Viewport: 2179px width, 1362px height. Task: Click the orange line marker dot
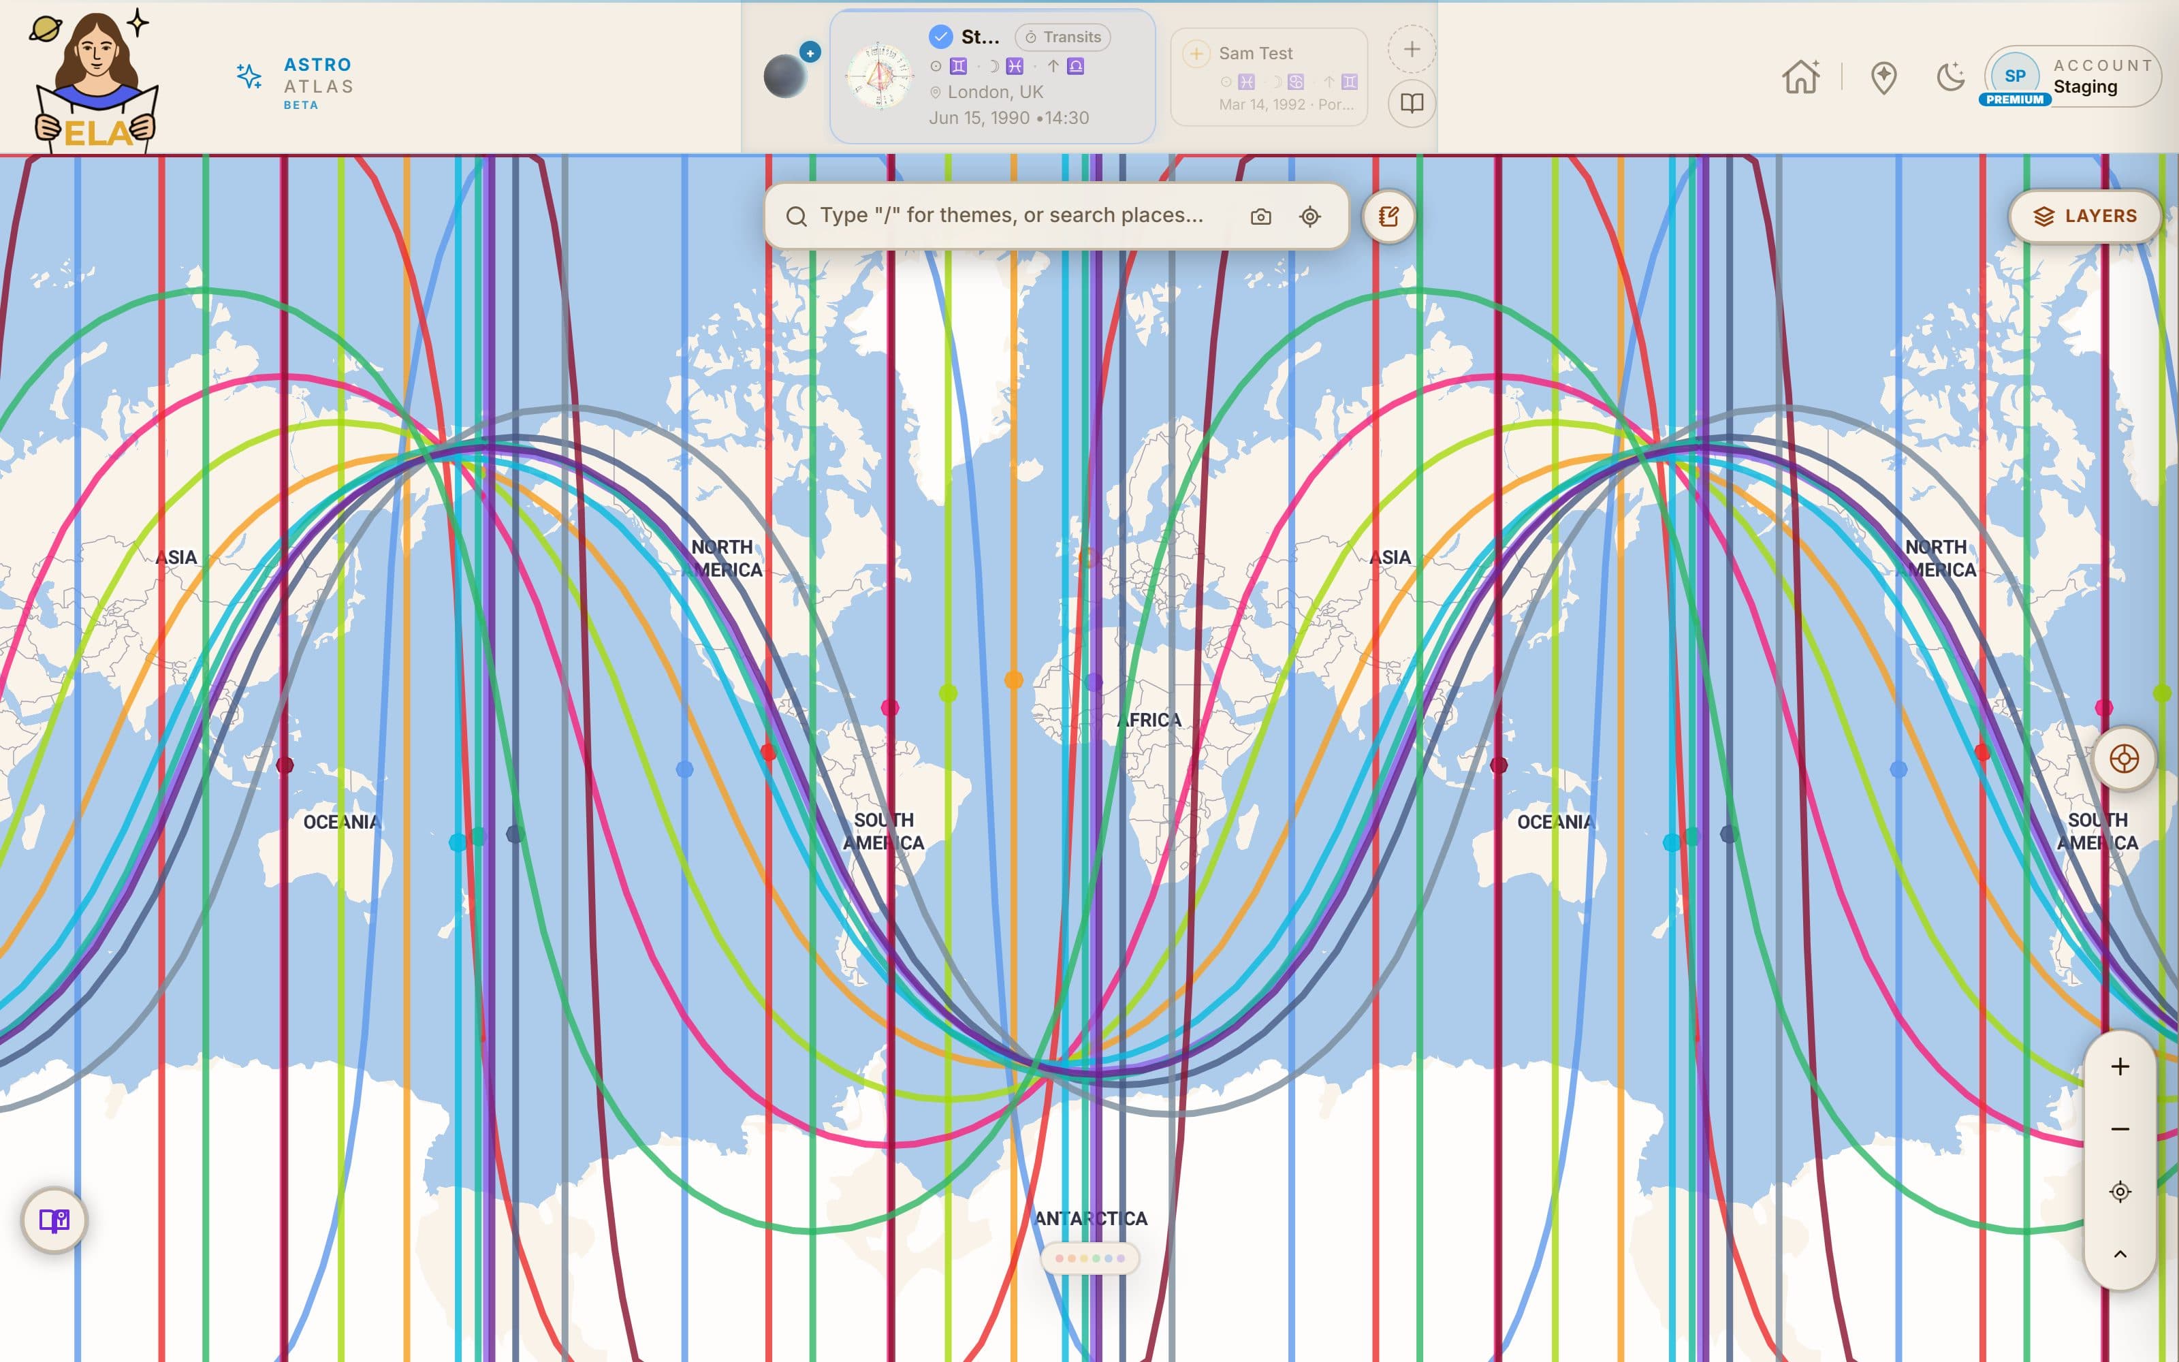(1014, 680)
